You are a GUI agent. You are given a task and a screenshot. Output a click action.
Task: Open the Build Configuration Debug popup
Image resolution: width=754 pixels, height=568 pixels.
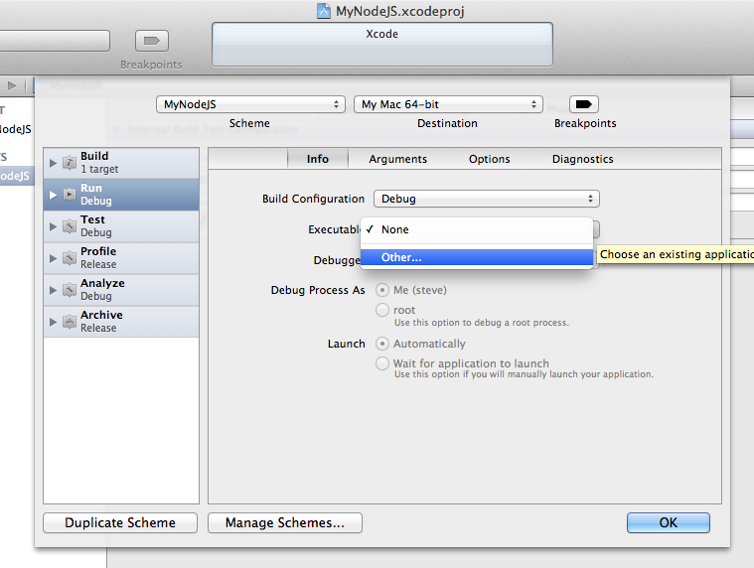point(486,199)
